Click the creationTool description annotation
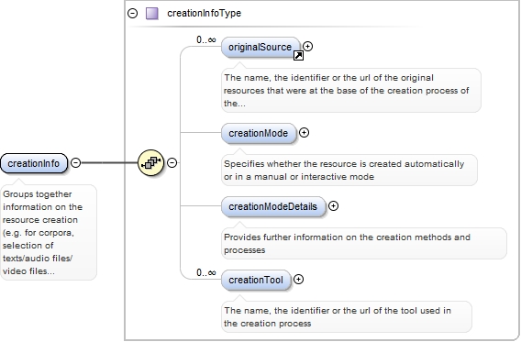Image resolution: width=521 pixels, height=342 pixels. click(346, 316)
